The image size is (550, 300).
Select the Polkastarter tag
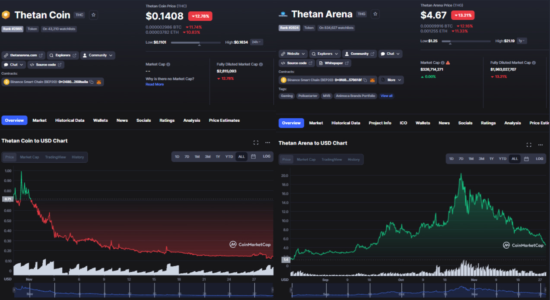[x=308, y=96]
